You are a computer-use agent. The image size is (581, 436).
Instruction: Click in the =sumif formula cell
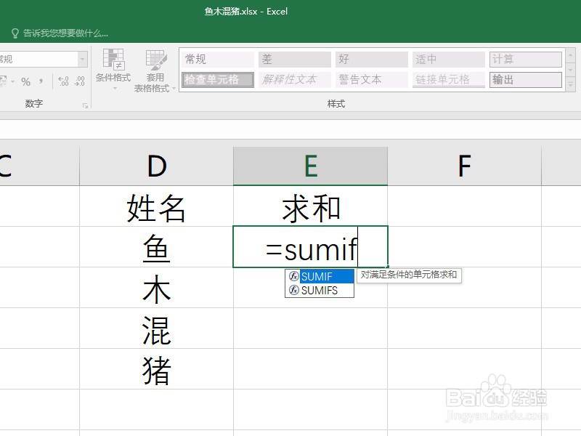click(x=311, y=247)
